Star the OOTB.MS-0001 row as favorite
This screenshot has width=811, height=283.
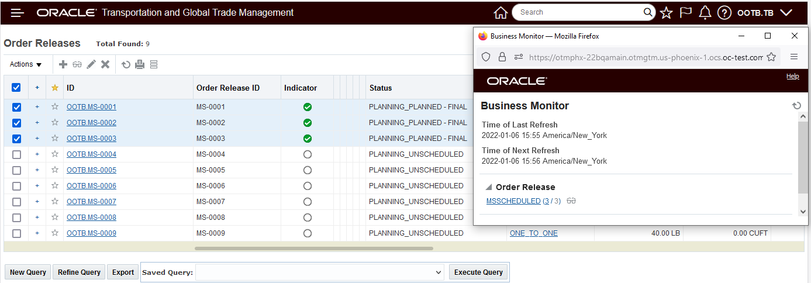(55, 107)
